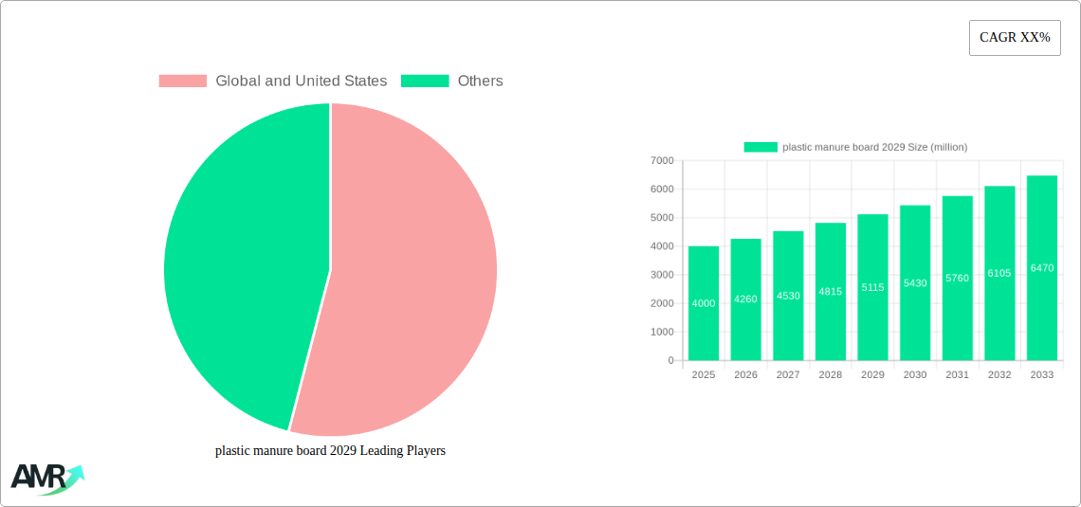Click the 2032 bar showing 6105
Screen dimensions: 1081x507
click(999, 273)
